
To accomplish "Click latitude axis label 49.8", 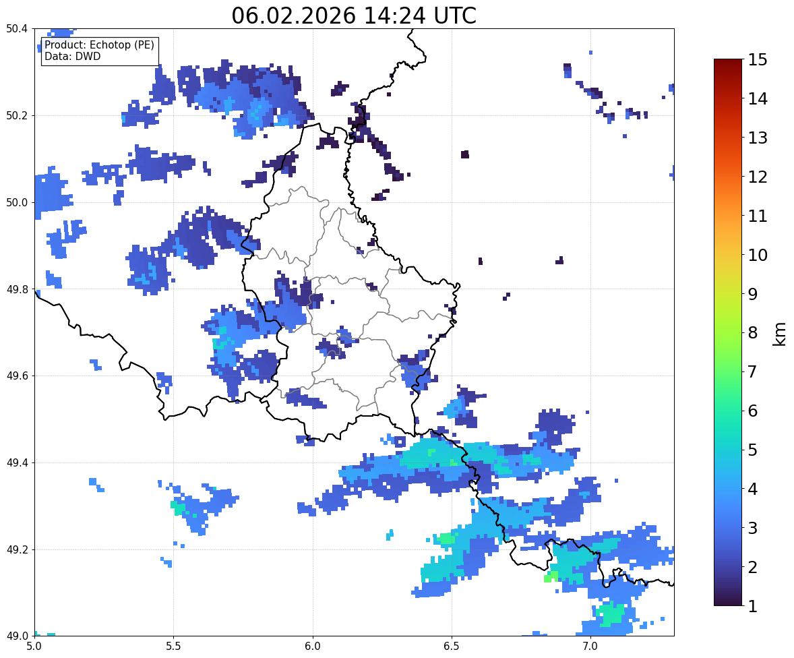I will 17,289.
